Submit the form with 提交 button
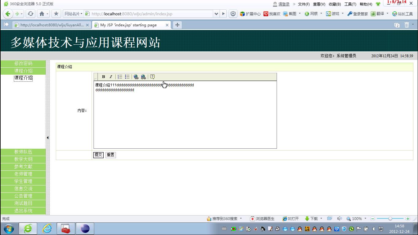 [x=98, y=155]
